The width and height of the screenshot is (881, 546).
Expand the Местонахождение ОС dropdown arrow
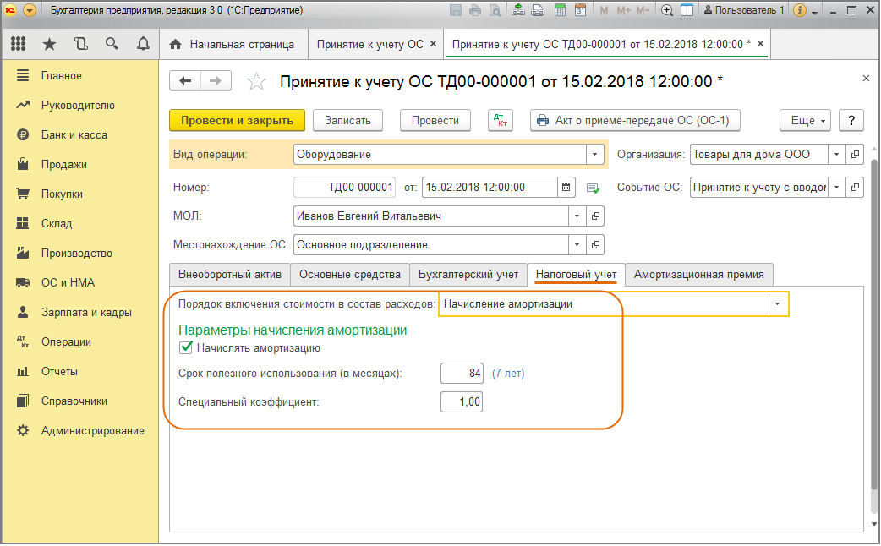577,244
